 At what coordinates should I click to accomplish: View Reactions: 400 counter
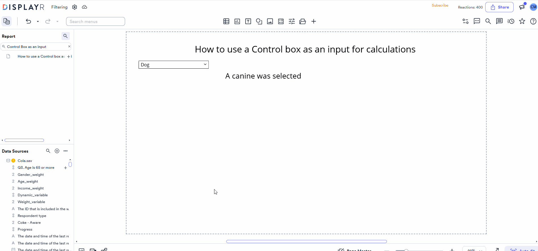tap(470, 7)
